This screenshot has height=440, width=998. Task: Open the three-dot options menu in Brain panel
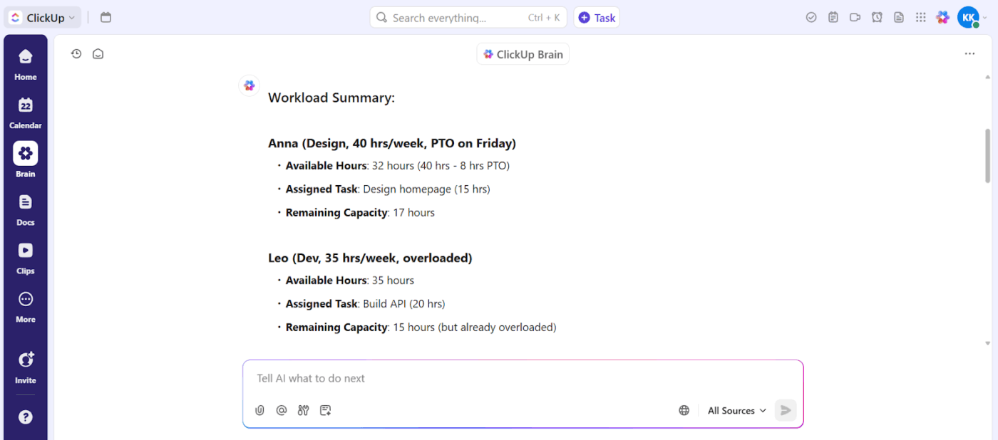point(969,54)
